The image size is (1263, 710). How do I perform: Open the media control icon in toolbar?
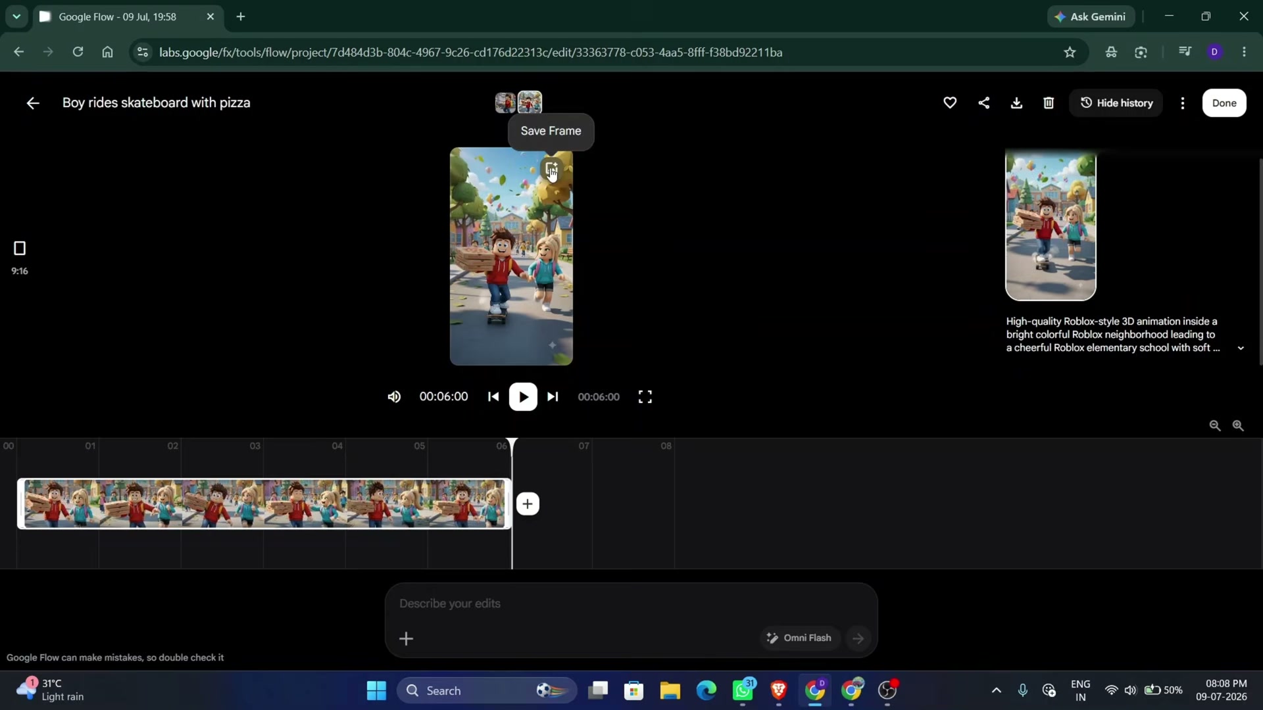coord(1185,52)
